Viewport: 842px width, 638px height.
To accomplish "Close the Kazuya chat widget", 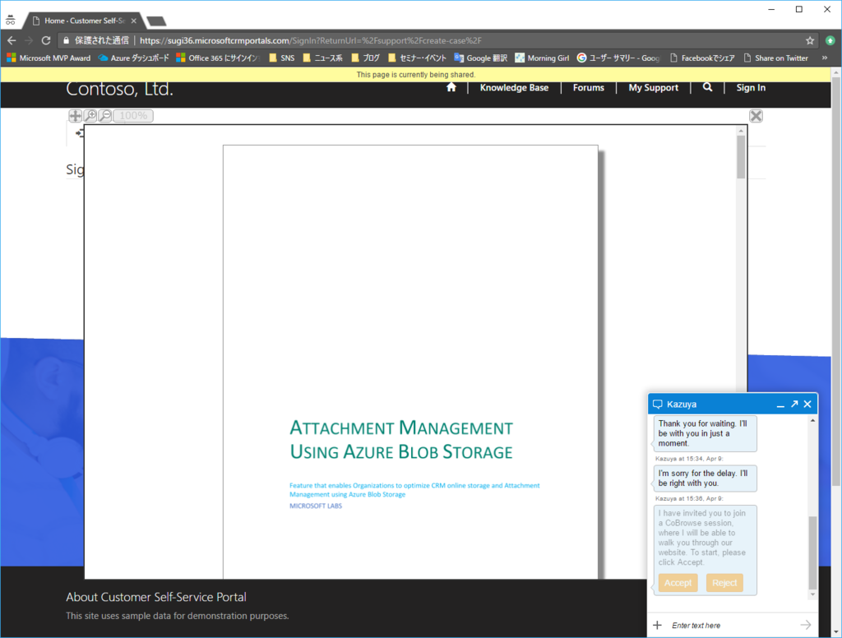I will (x=807, y=404).
